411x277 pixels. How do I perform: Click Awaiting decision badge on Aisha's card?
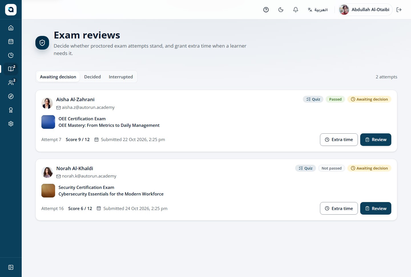pos(369,99)
